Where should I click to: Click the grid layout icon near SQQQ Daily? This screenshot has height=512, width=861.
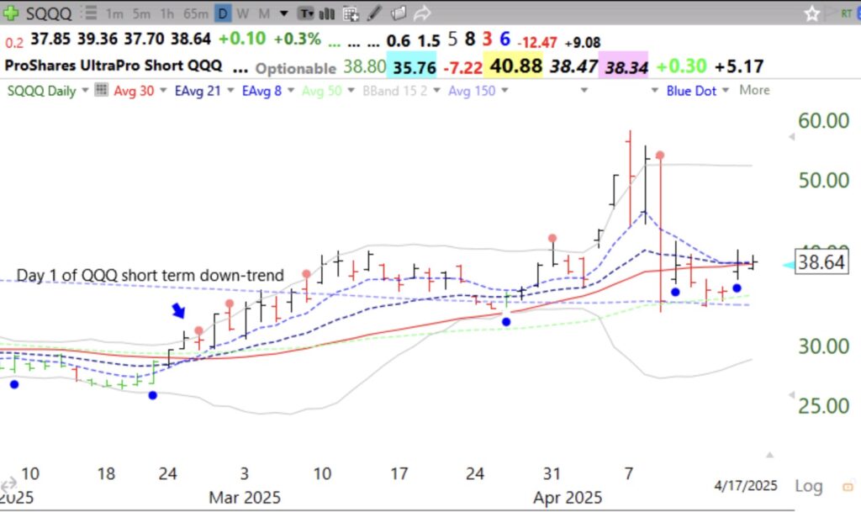pyautogui.click(x=99, y=90)
